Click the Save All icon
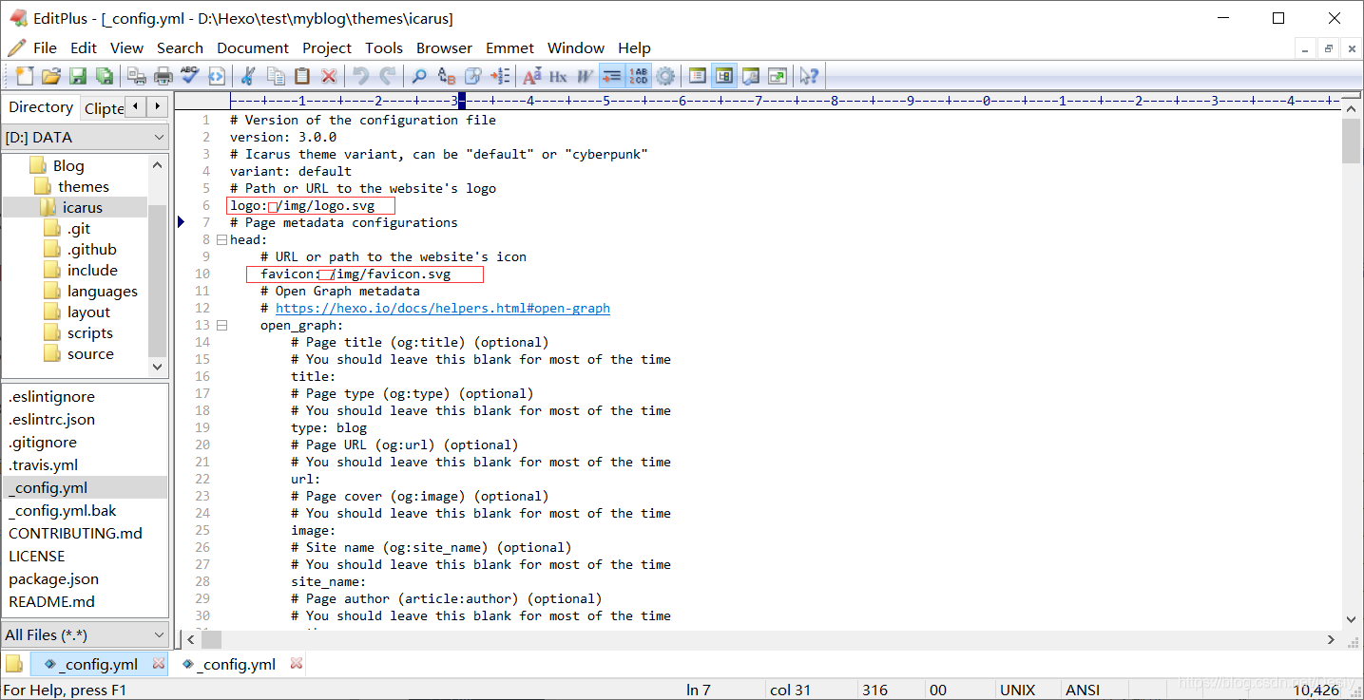Screen dimensions: 1364x700 click(105, 76)
